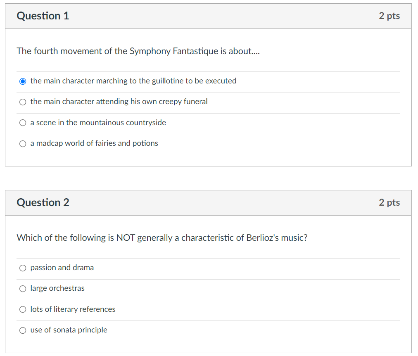The height and width of the screenshot is (356, 418).
Task: Click the label text 'a scene in the mountainous countryside'
Action: tap(98, 123)
